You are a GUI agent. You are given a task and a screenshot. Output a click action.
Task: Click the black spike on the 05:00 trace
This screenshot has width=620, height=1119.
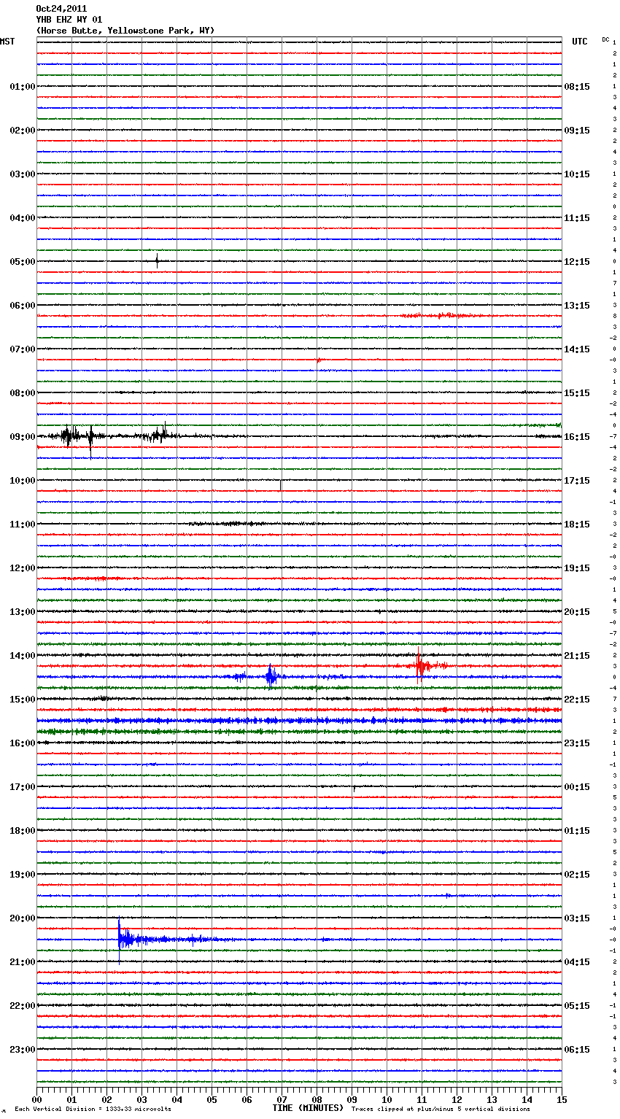pos(157,261)
